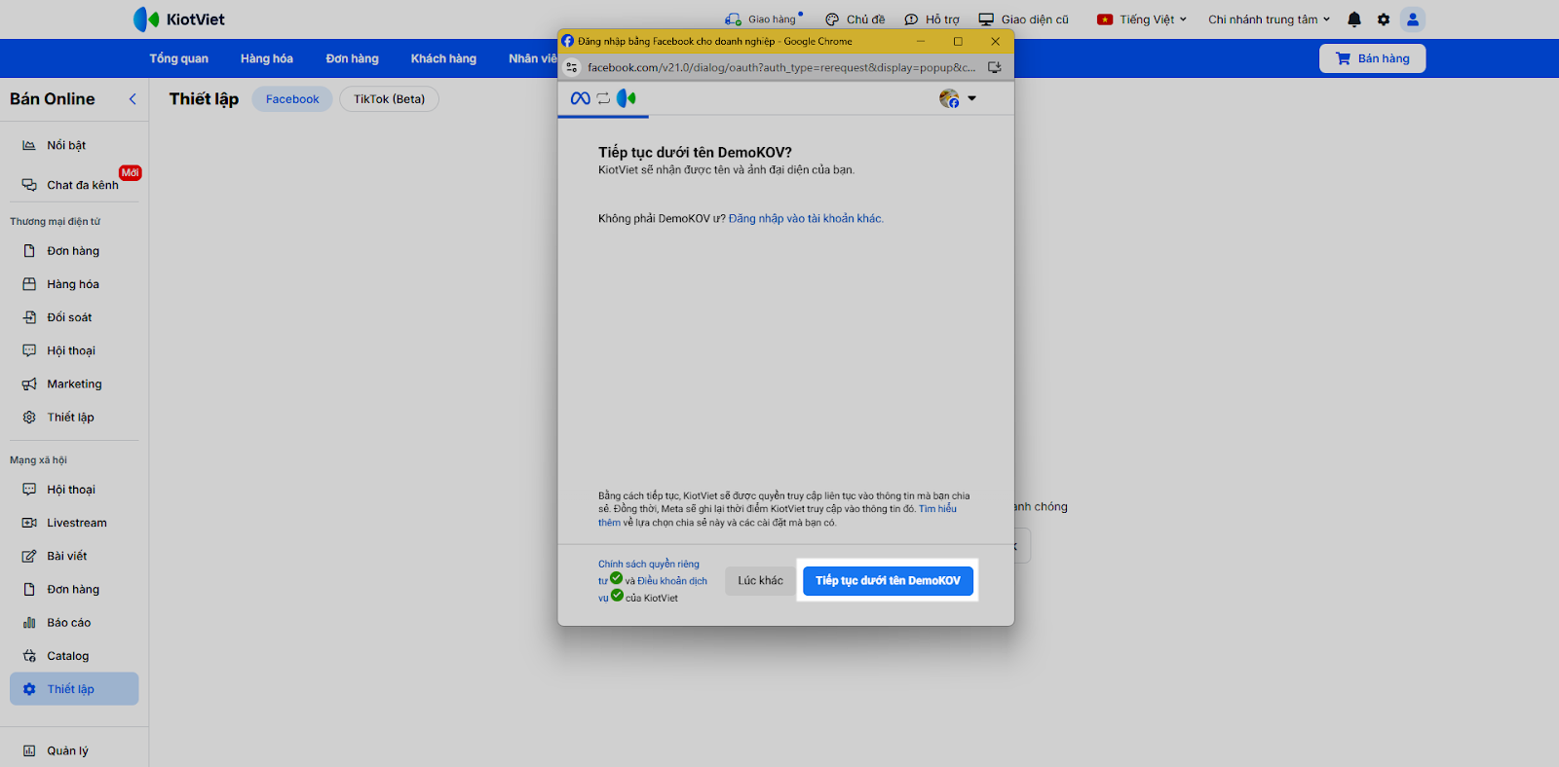This screenshot has height=767, width=1559.
Task: Open Giao hàng delivery in the header
Action: [x=763, y=19]
